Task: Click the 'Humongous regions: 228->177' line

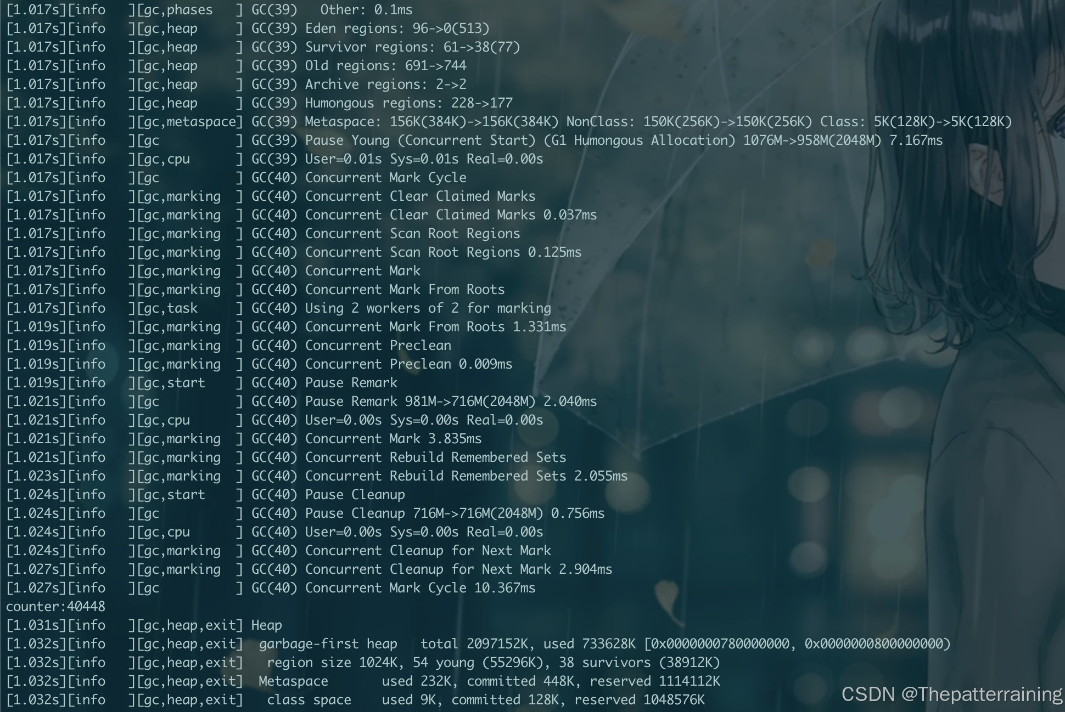Action: point(408,103)
